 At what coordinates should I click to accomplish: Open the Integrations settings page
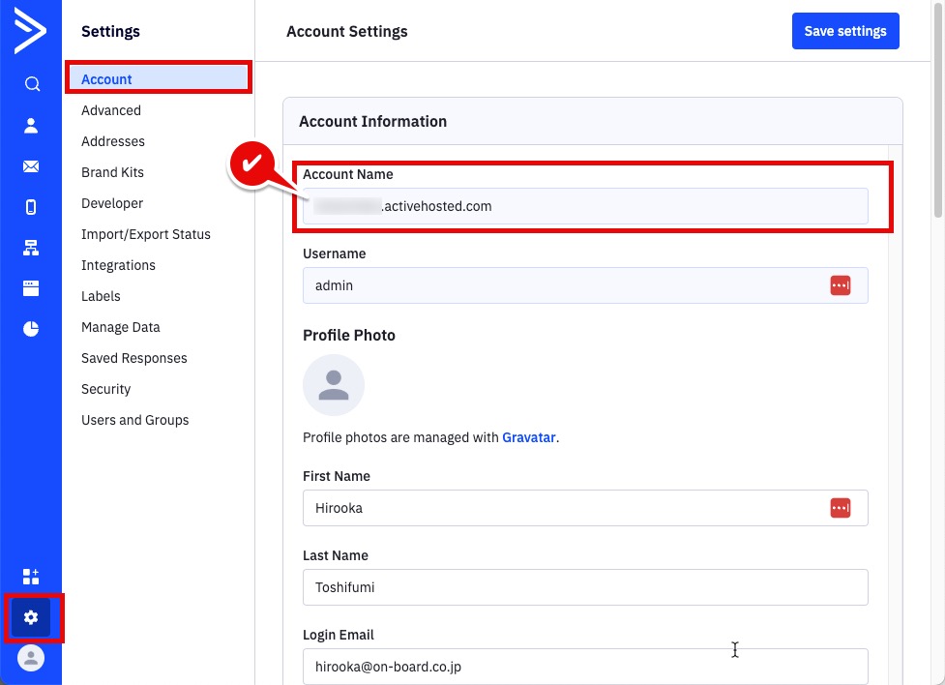click(118, 265)
